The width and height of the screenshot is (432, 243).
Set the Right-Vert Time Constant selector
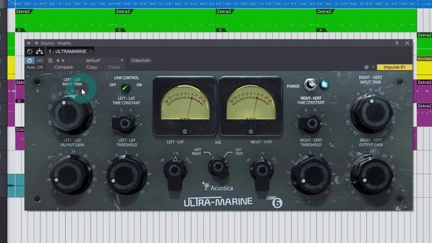coord(311,124)
